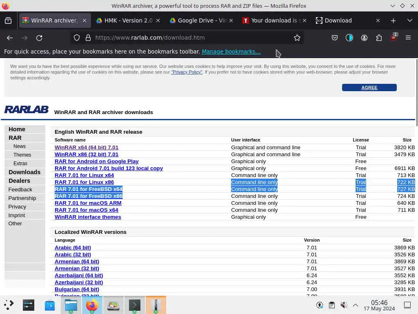Expand the system tray hidden icons arrow
The height and width of the screenshot is (314, 418).
point(356,305)
